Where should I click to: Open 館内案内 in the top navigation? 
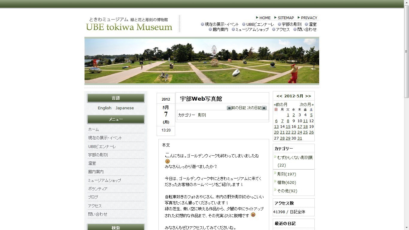tap(220, 30)
